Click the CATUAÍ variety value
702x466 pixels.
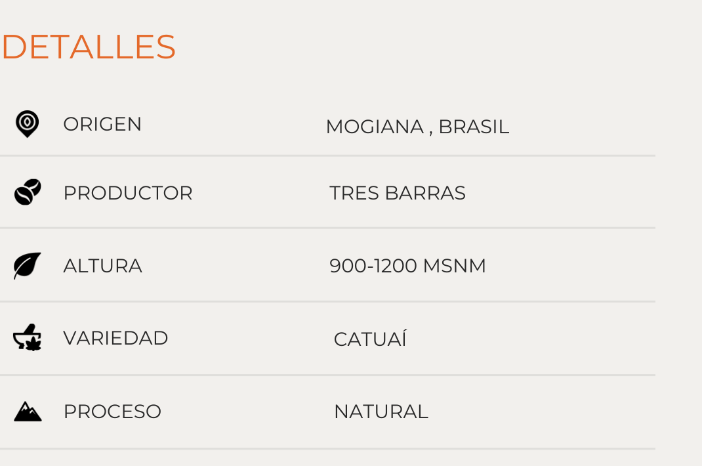[x=370, y=338]
